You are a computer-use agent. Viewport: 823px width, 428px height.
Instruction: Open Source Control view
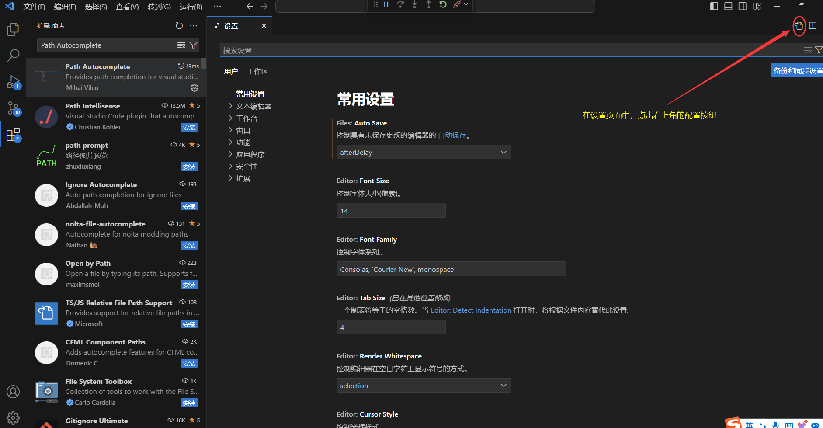[x=13, y=108]
